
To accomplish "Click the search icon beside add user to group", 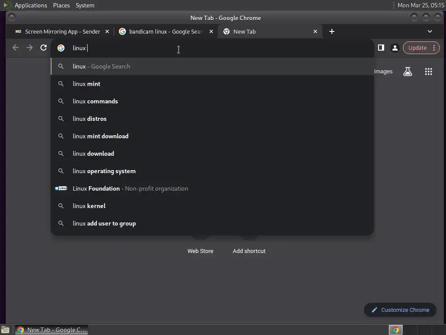I will coord(61,223).
